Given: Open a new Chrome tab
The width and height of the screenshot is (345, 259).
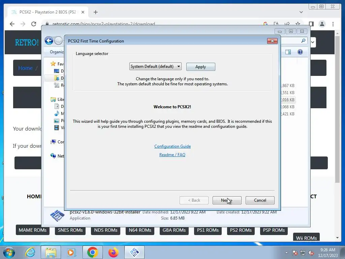Looking at the screenshot, I should coord(95,12).
